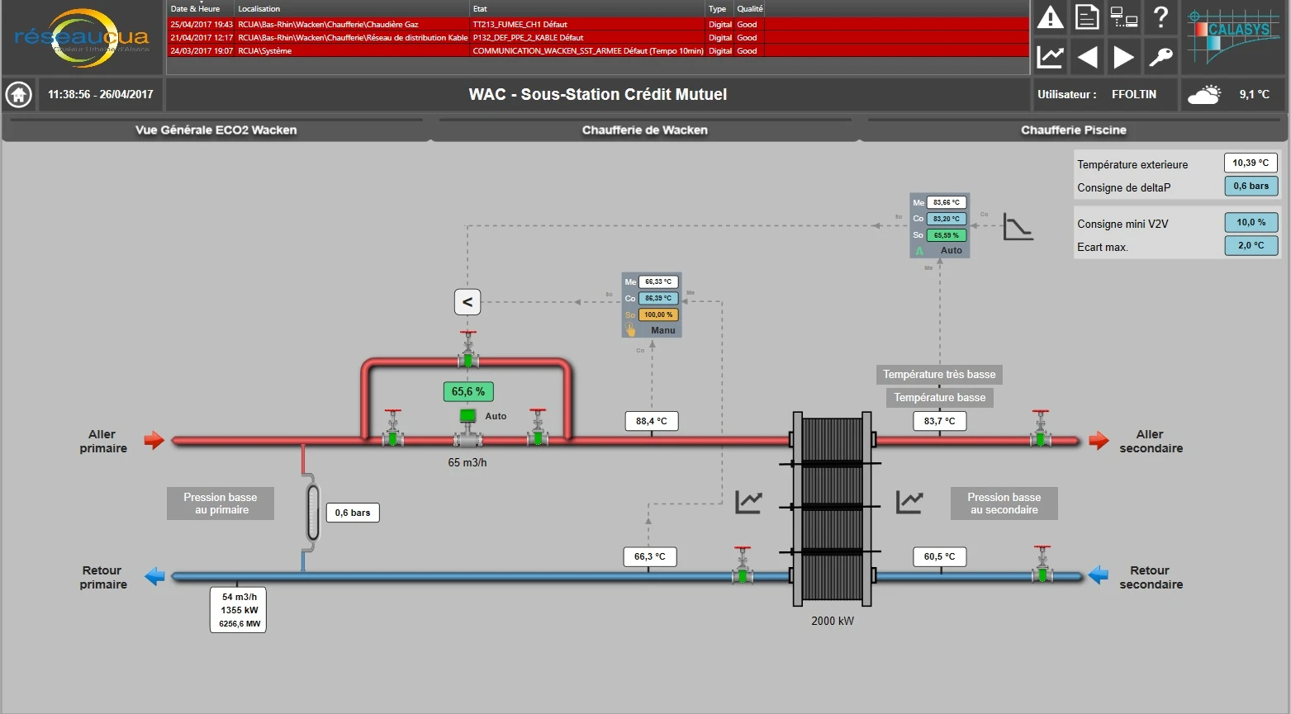Edit the Consigne mini V2V value field
The width and height of the screenshot is (1291, 714).
[1251, 222]
